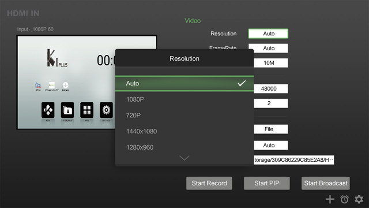Open the Resolution Auto dropdown
This screenshot has width=369, height=208.
click(x=268, y=34)
